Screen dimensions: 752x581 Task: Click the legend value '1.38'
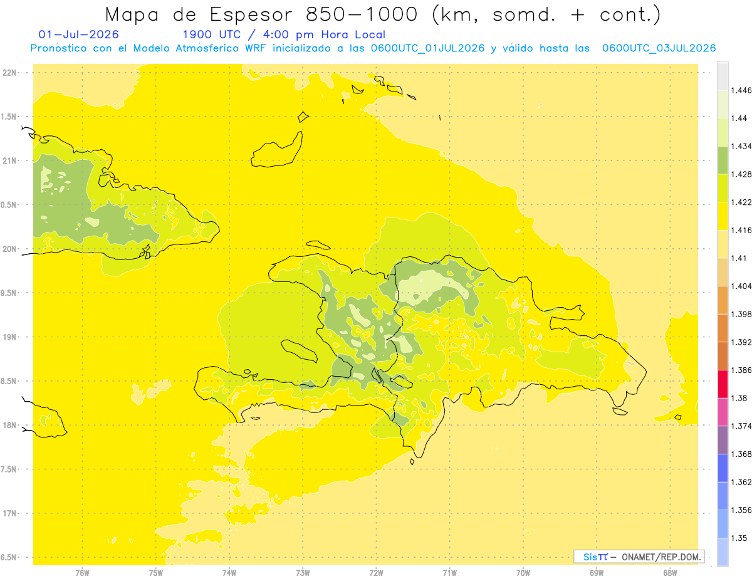pos(740,398)
